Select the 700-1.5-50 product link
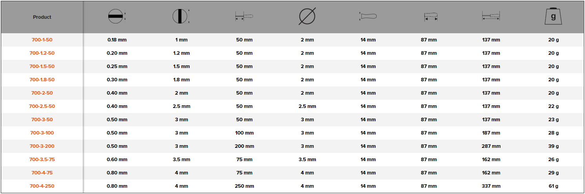The image size is (585, 194). pyautogui.click(x=42, y=66)
